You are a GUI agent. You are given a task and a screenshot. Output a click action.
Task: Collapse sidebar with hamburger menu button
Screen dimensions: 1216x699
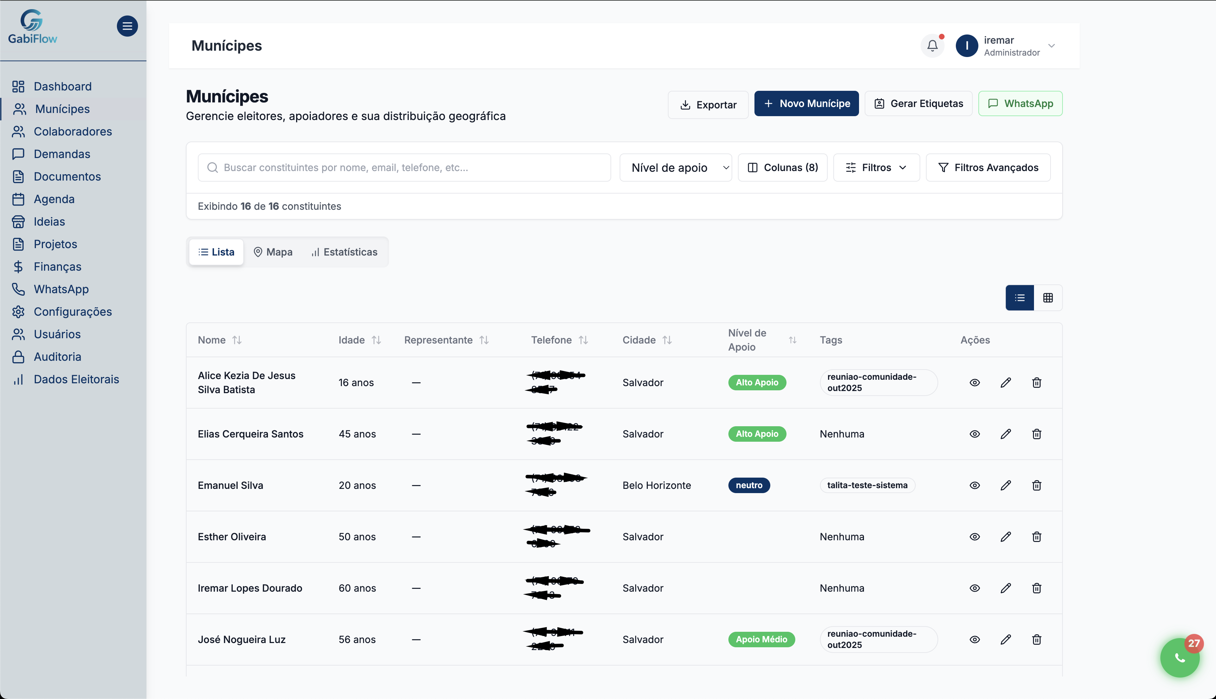coord(127,26)
